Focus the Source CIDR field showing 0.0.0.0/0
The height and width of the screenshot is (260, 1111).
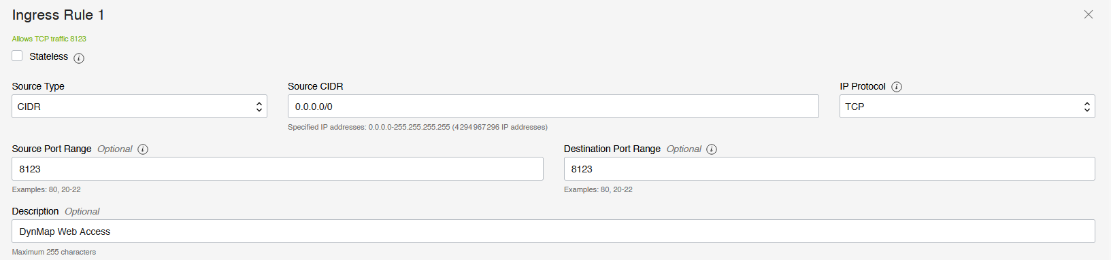point(553,107)
